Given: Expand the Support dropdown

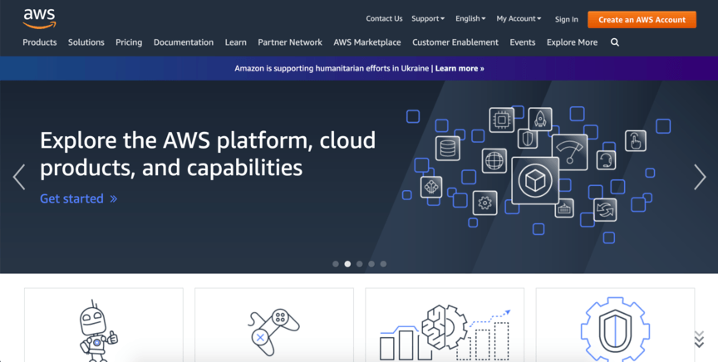Looking at the screenshot, I should tap(428, 19).
